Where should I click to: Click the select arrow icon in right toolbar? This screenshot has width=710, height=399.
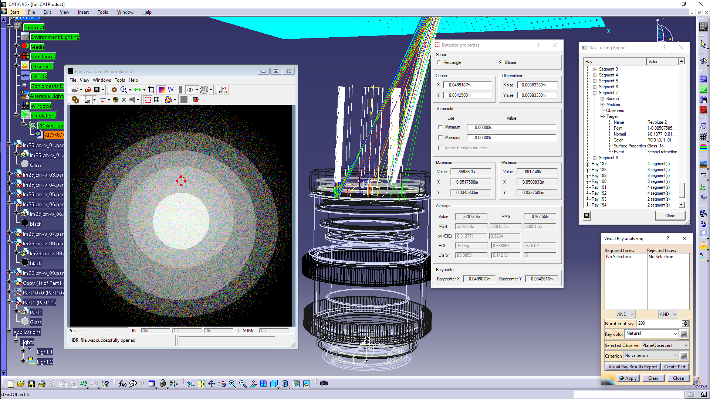tap(703, 44)
